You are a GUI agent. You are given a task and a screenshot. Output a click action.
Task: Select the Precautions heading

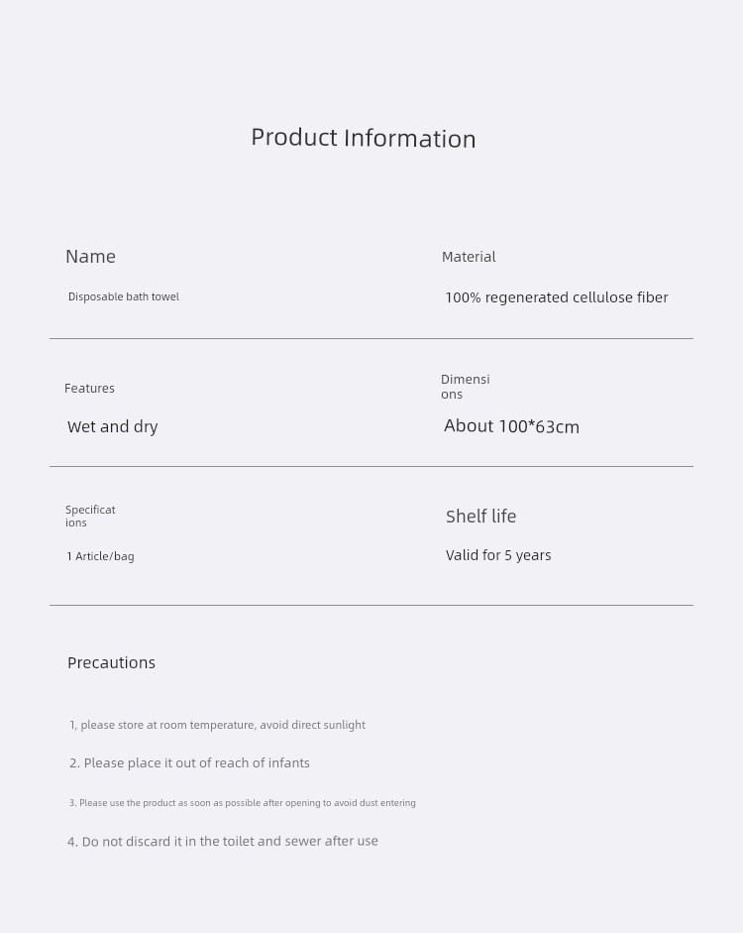pyautogui.click(x=111, y=662)
